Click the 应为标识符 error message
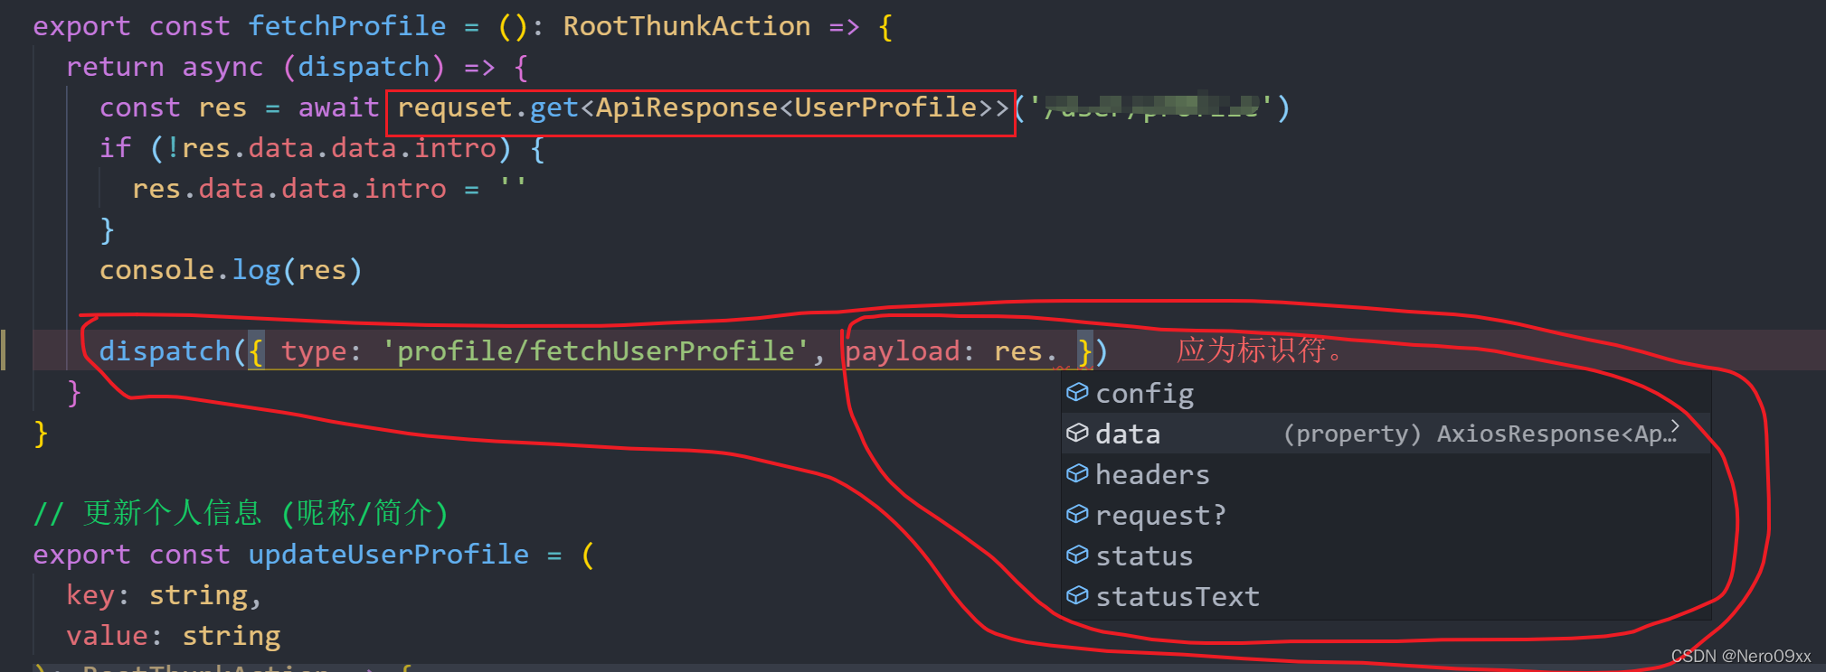 tap(1260, 350)
